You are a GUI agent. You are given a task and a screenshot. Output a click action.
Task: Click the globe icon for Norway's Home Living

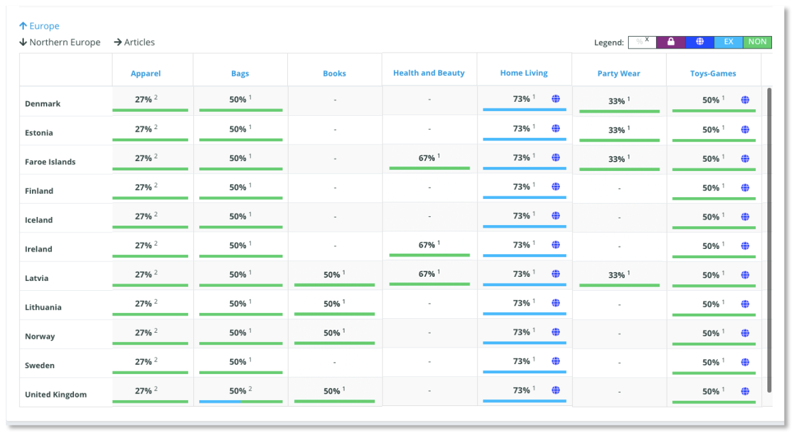[x=556, y=332]
